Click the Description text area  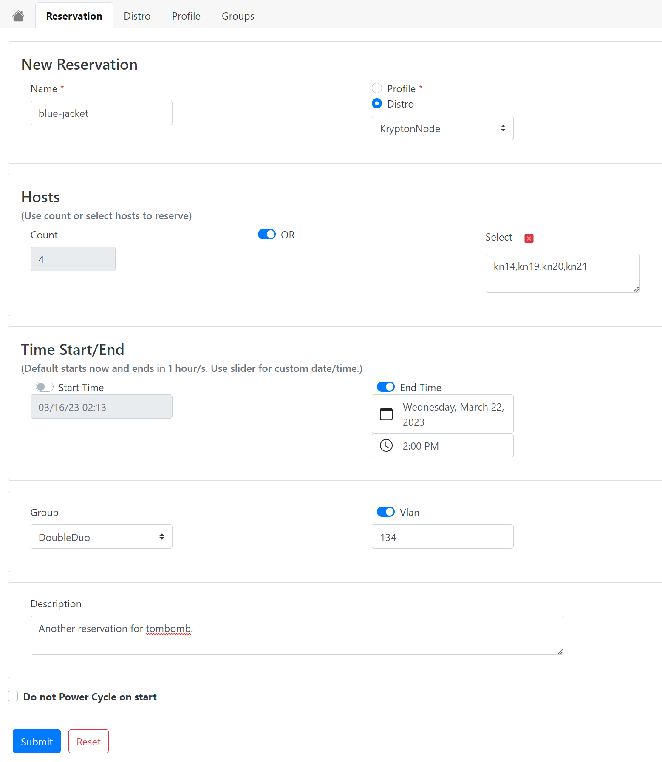point(297,635)
